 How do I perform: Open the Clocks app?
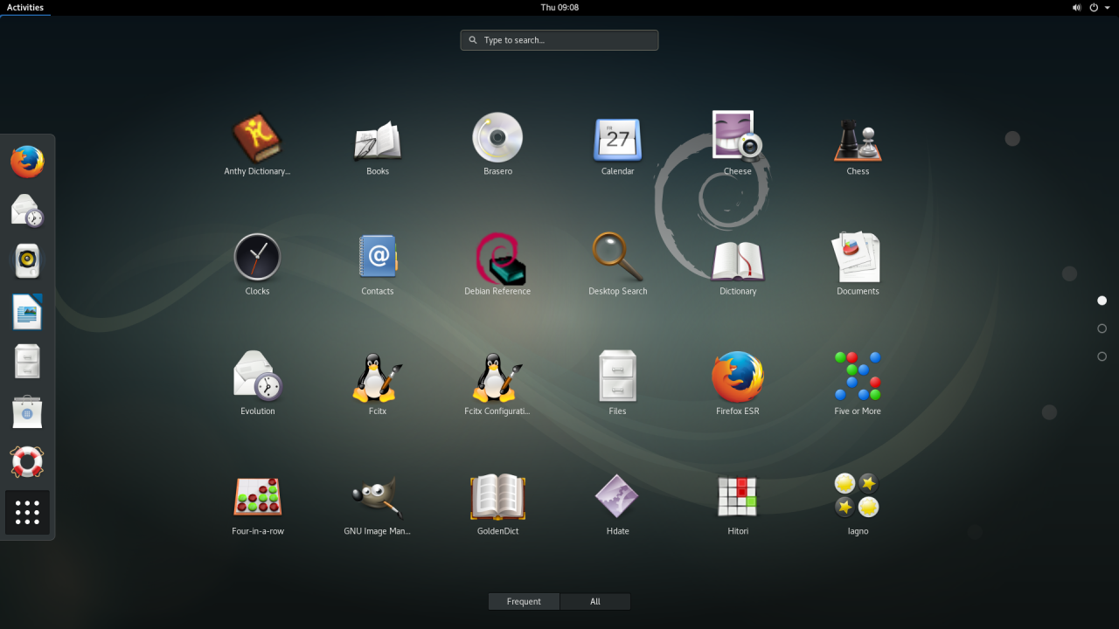pos(257,257)
